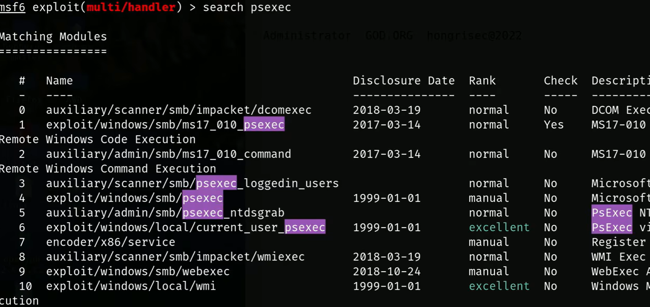Click auxiliary/admin/smb/ms17_010_command module name
Image resolution: width=650 pixels, height=307 pixels.
click(168, 154)
